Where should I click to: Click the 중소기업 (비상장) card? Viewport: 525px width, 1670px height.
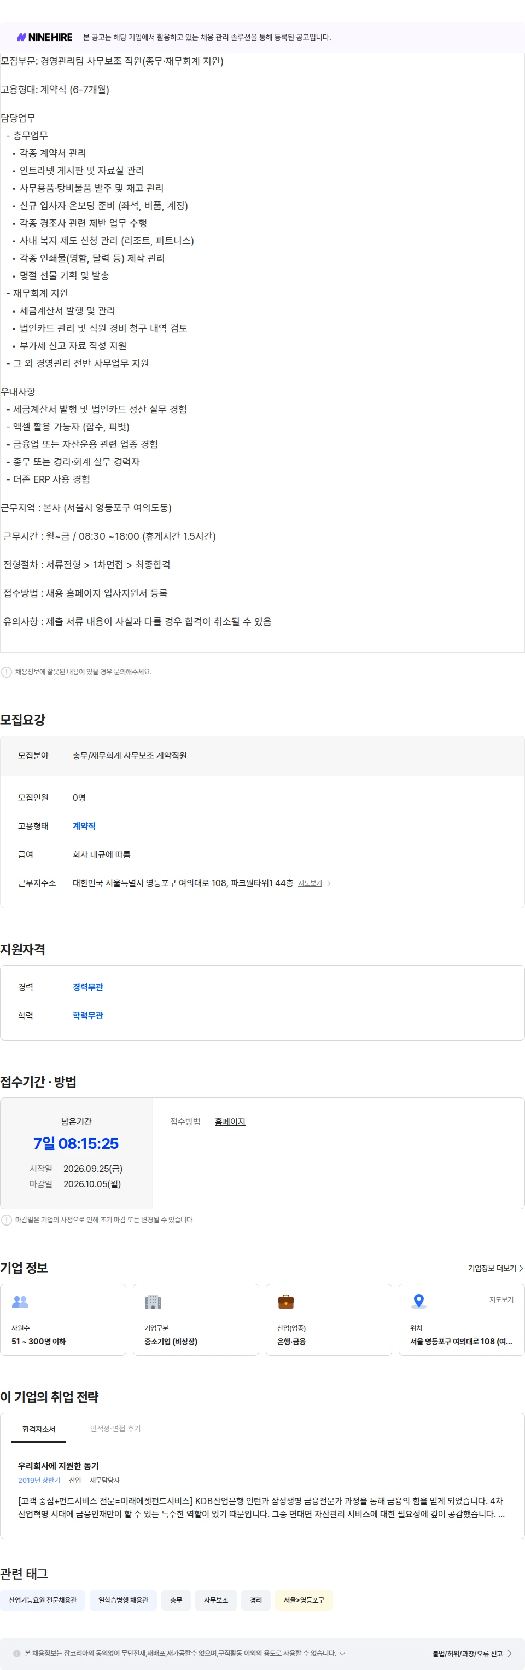click(x=196, y=1319)
